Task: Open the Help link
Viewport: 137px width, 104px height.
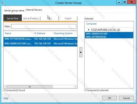Action: pyautogui.click(x=6, y=98)
